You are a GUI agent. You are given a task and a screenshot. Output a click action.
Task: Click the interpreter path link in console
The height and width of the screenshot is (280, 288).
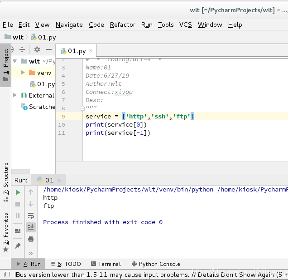[x=128, y=189]
